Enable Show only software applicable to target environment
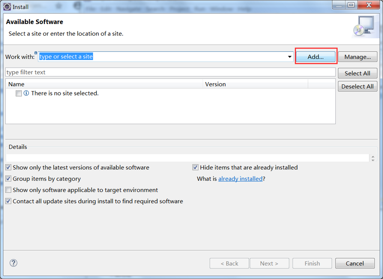The image size is (383, 279). point(8,190)
